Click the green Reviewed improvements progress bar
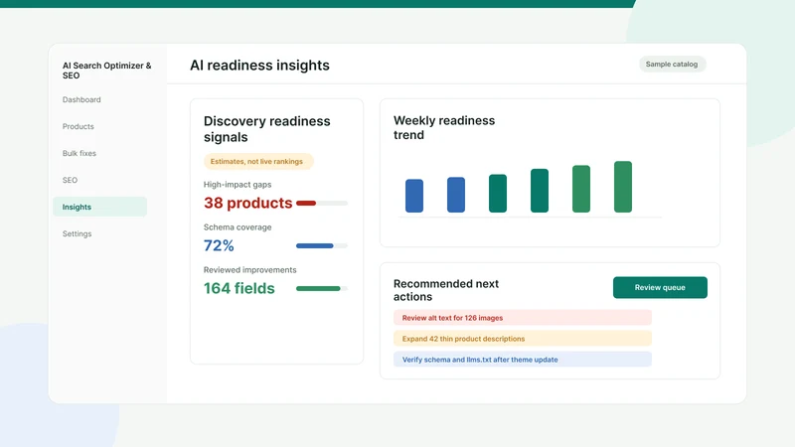This screenshot has height=447, width=795. (322, 288)
